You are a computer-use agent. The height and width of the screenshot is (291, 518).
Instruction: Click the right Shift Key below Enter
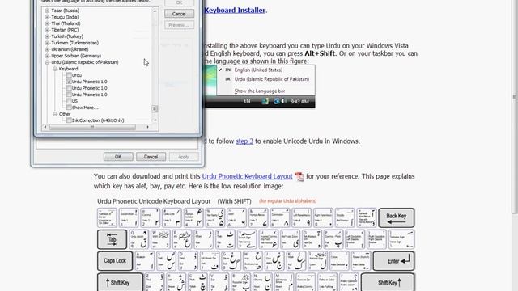[388, 282]
